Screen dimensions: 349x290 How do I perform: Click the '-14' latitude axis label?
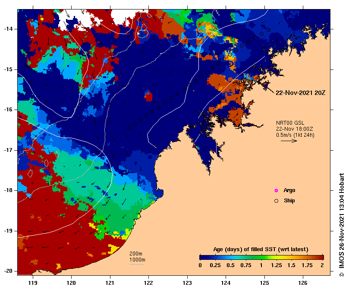point(9,29)
